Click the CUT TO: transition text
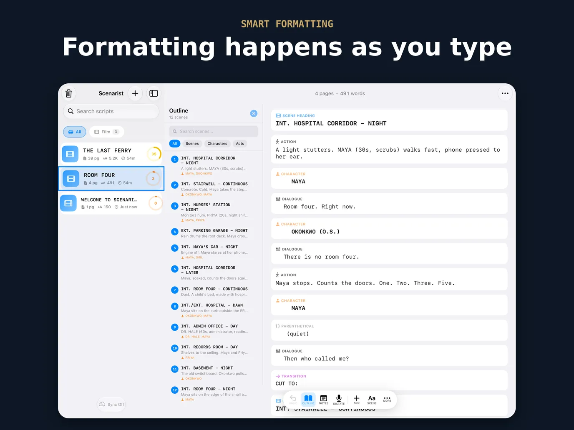Image resolution: width=574 pixels, height=430 pixels. [x=287, y=384]
